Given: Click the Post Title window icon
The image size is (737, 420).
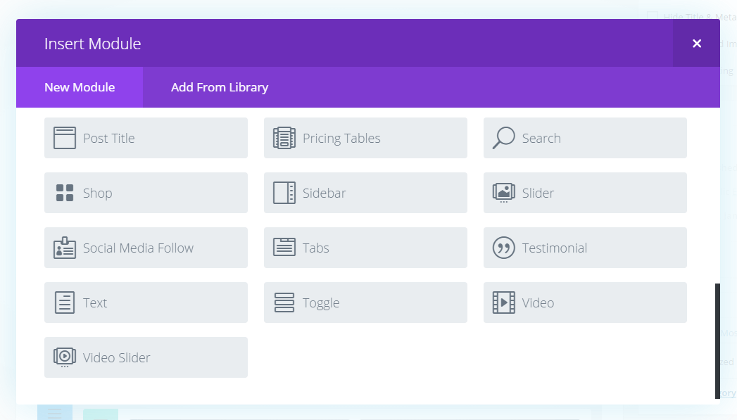Looking at the screenshot, I should point(64,138).
